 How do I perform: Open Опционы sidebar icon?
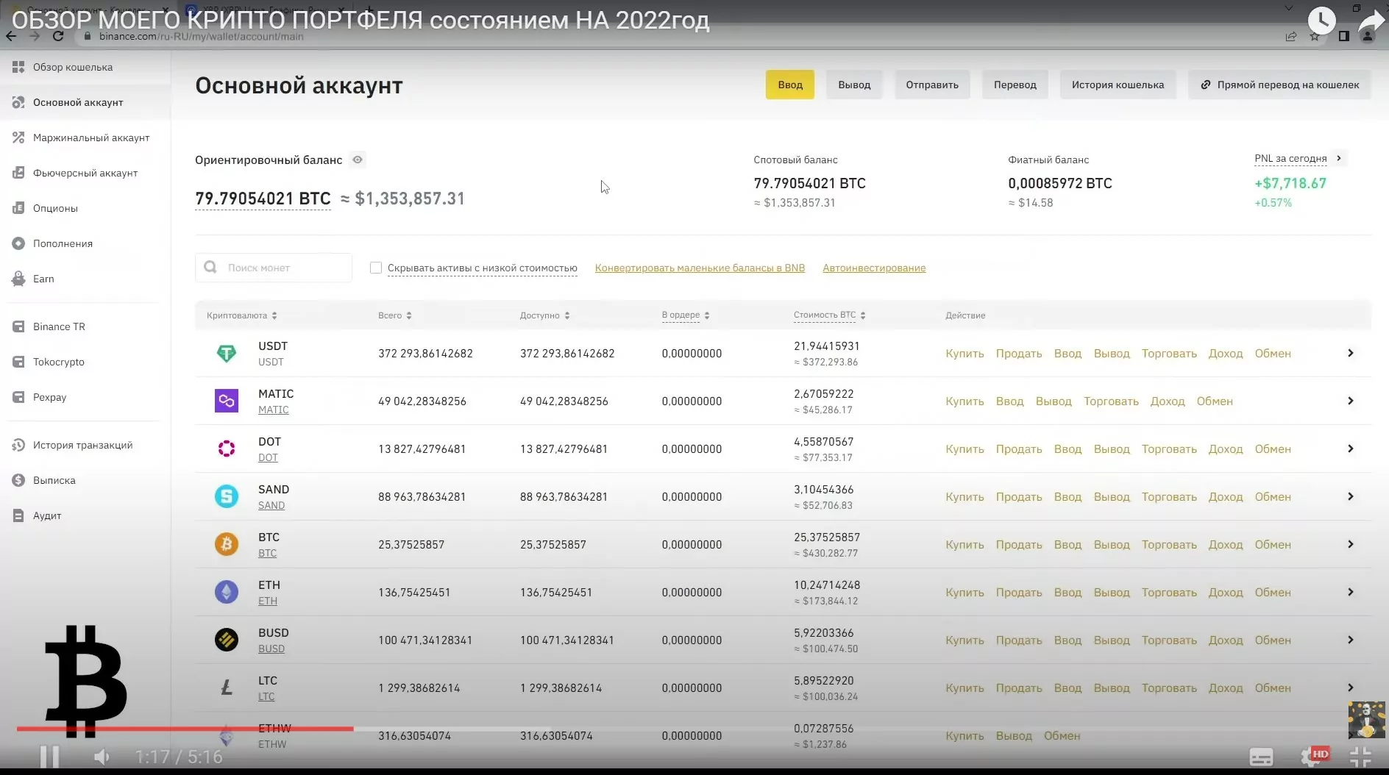point(18,208)
